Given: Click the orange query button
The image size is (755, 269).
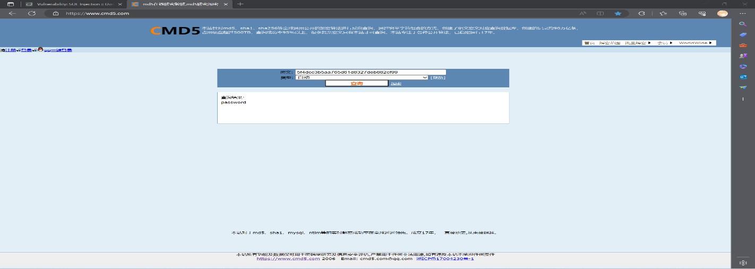Looking at the screenshot, I should [x=357, y=83].
